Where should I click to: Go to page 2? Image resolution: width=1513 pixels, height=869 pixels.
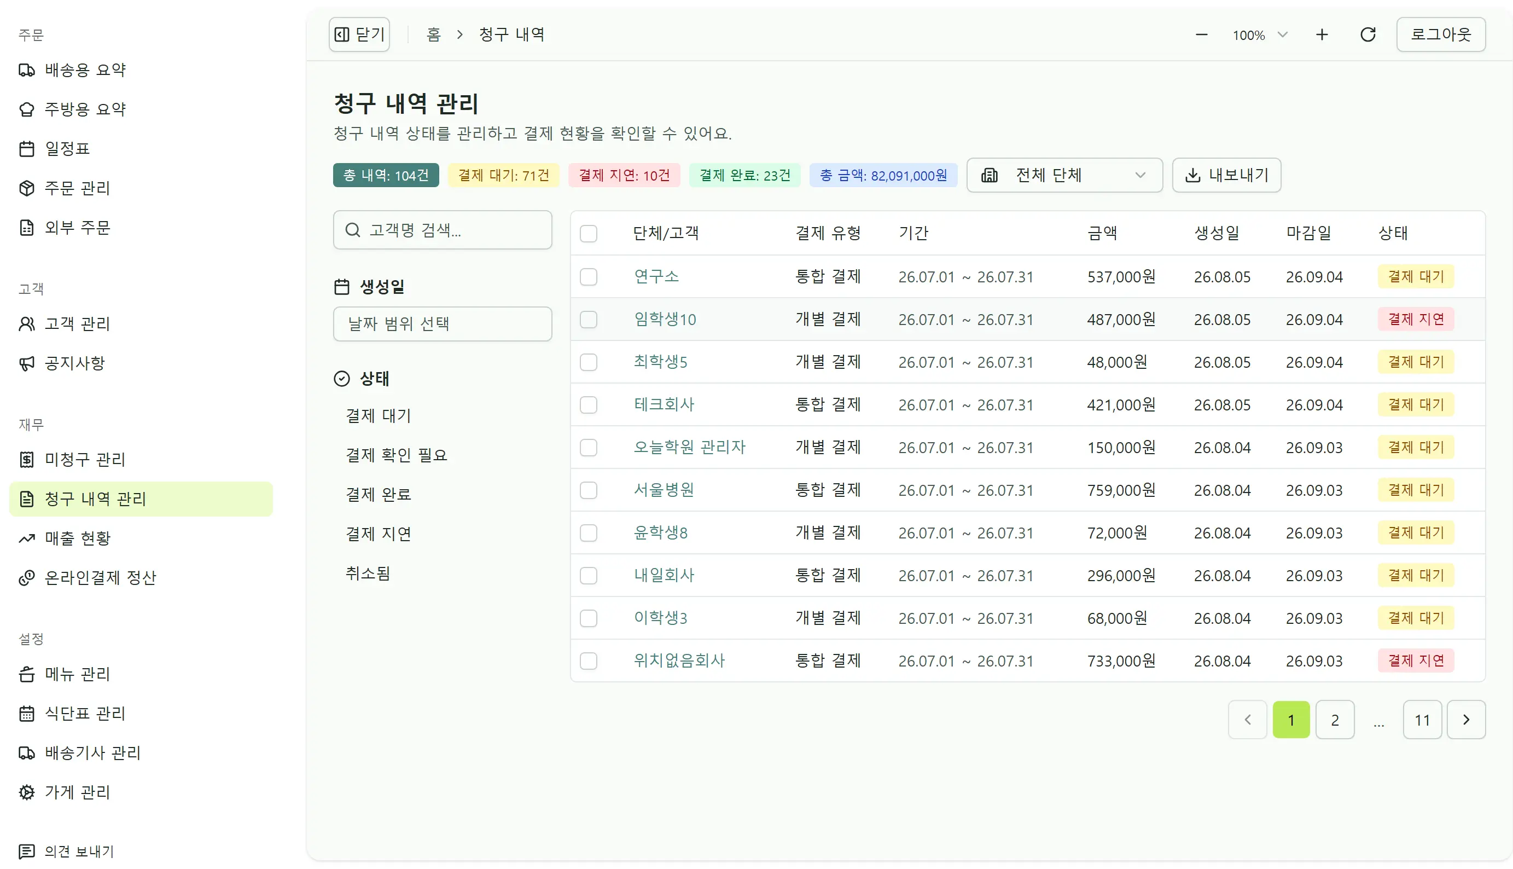[x=1335, y=720]
